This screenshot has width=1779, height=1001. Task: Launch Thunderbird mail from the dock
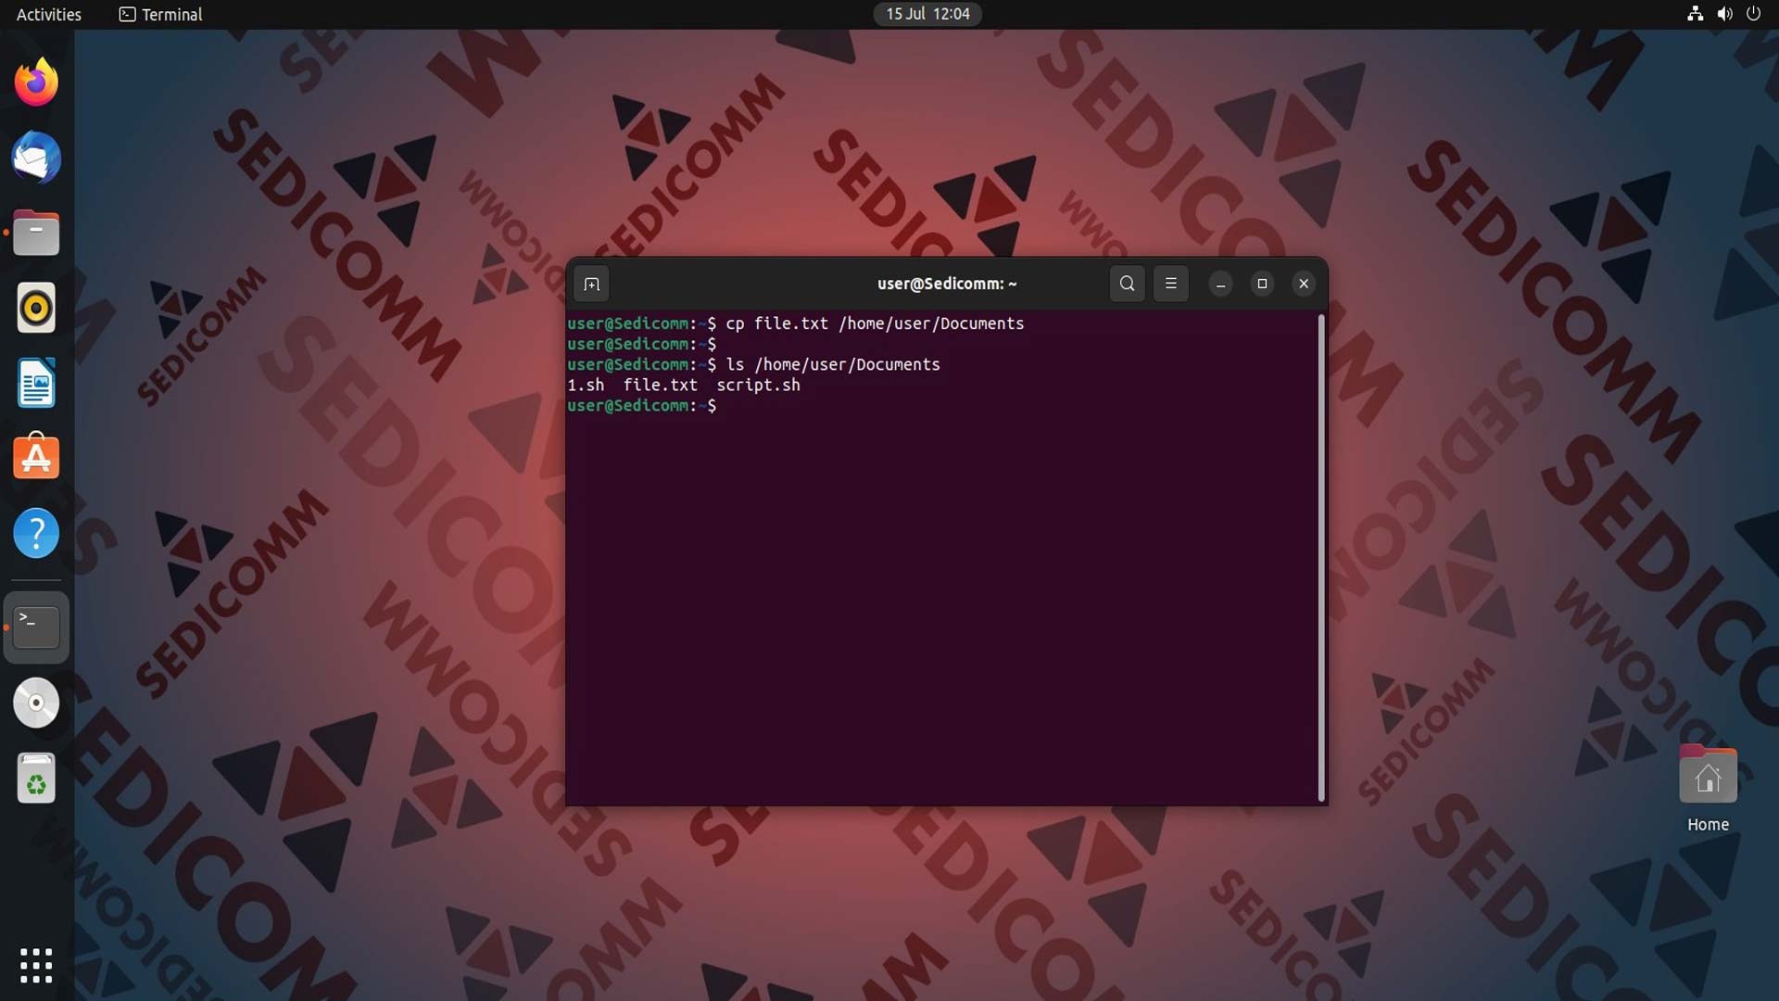[36, 158]
